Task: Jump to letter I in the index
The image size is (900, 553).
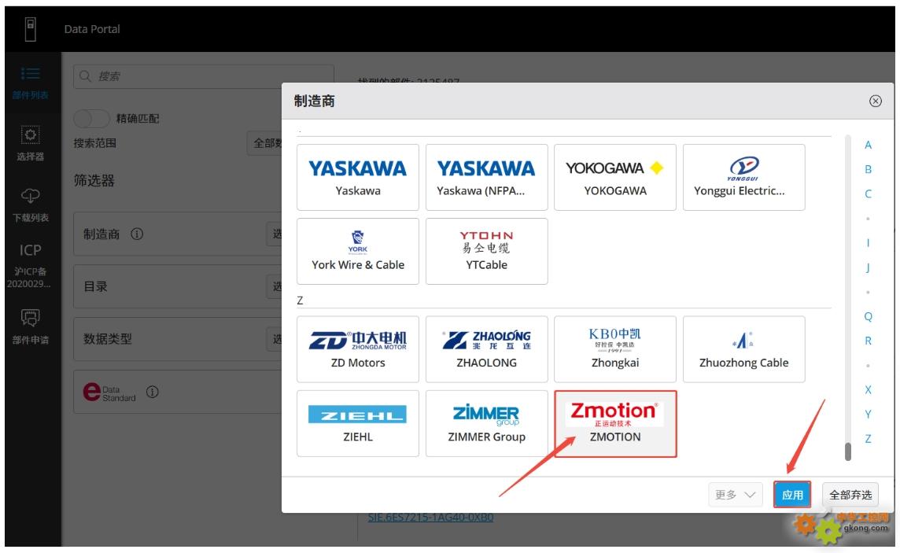Action: point(868,243)
